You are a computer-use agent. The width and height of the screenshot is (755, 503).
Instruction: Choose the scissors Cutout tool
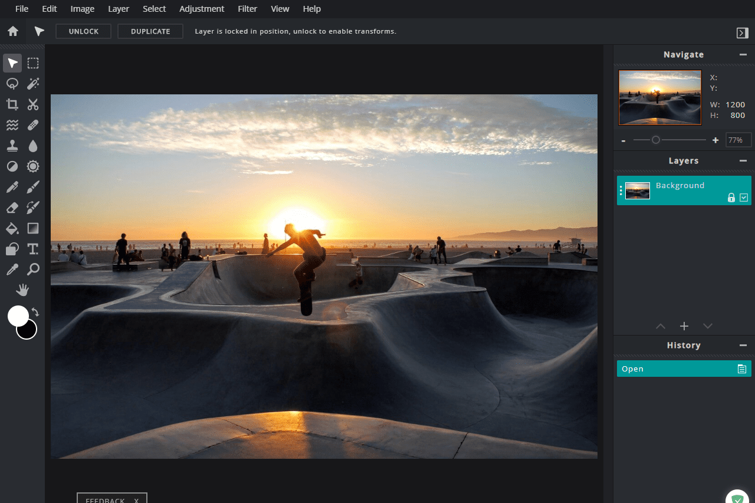[33, 104]
